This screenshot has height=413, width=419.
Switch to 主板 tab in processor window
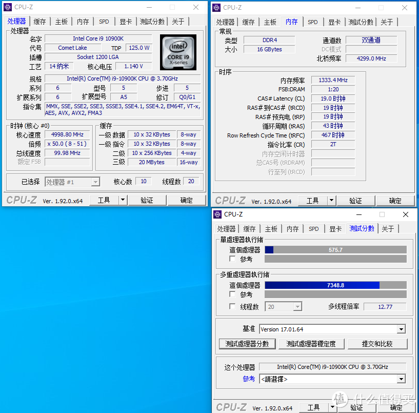[61, 22]
